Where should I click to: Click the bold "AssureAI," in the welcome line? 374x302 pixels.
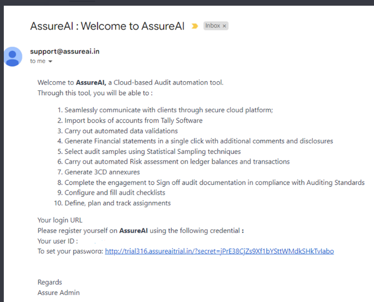click(91, 82)
